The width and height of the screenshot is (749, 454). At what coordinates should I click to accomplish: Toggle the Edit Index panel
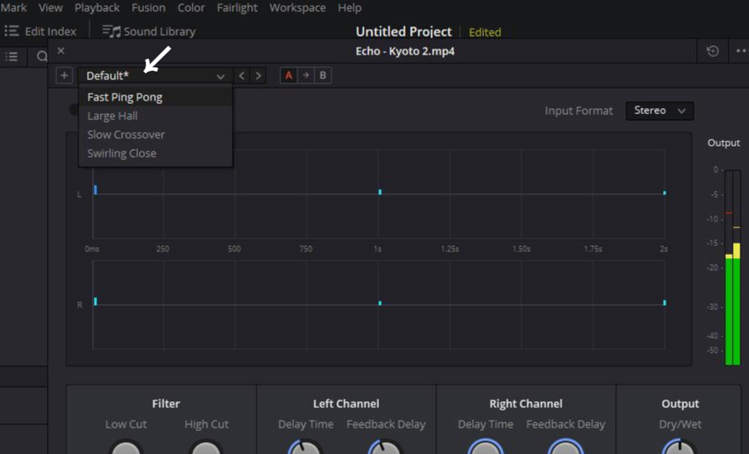point(40,32)
